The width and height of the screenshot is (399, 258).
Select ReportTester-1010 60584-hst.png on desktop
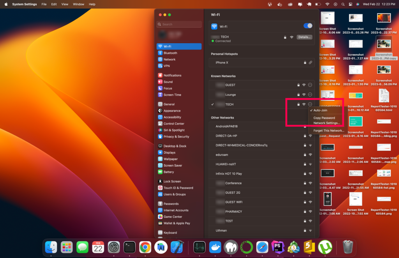pyautogui.click(x=384, y=179)
